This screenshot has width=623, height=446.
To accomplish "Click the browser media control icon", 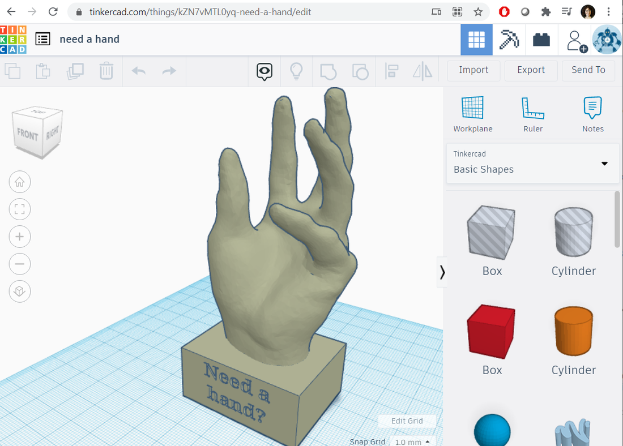I will coord(566,12).
